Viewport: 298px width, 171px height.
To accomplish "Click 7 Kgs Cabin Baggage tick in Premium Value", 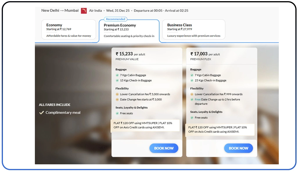I will click(x=117, y=75).
